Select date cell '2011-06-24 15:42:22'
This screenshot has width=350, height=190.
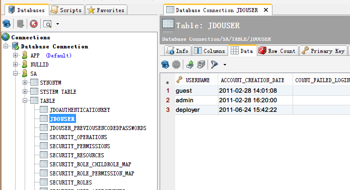click(255, 110)
